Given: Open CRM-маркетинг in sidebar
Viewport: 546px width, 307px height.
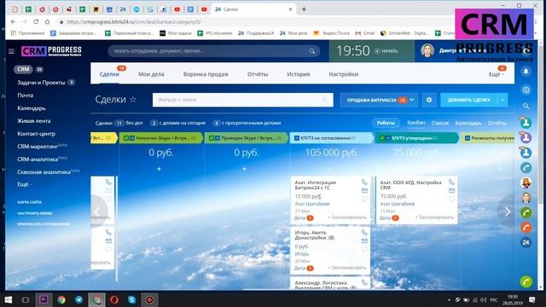Looking at the screenshot, I should [38, 147].
